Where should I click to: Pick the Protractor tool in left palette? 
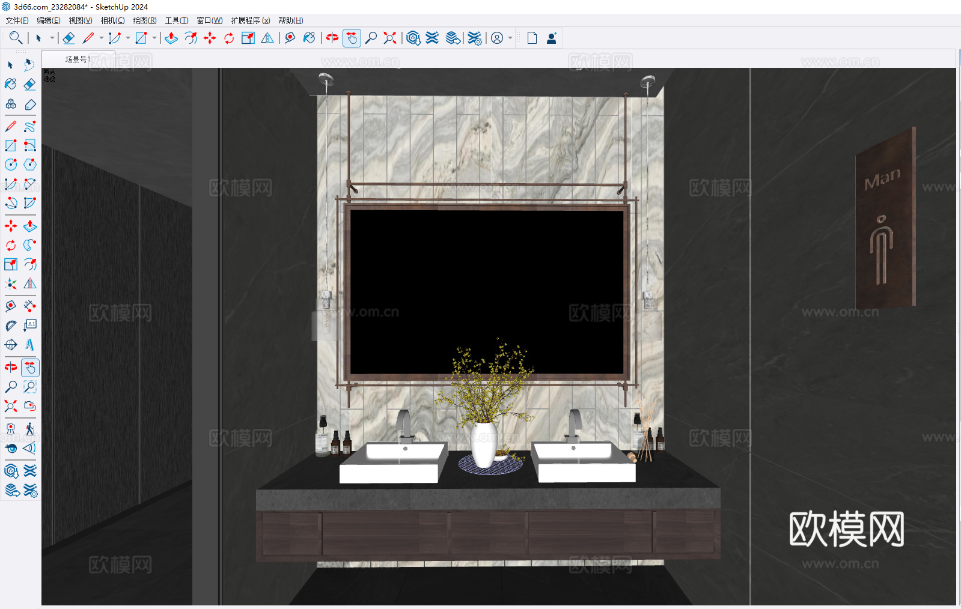click(11, 326)
